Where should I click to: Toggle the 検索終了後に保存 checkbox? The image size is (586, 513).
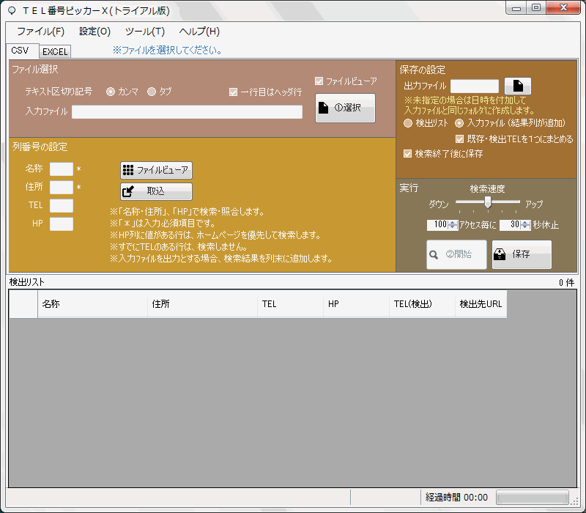tap(408, 154)
